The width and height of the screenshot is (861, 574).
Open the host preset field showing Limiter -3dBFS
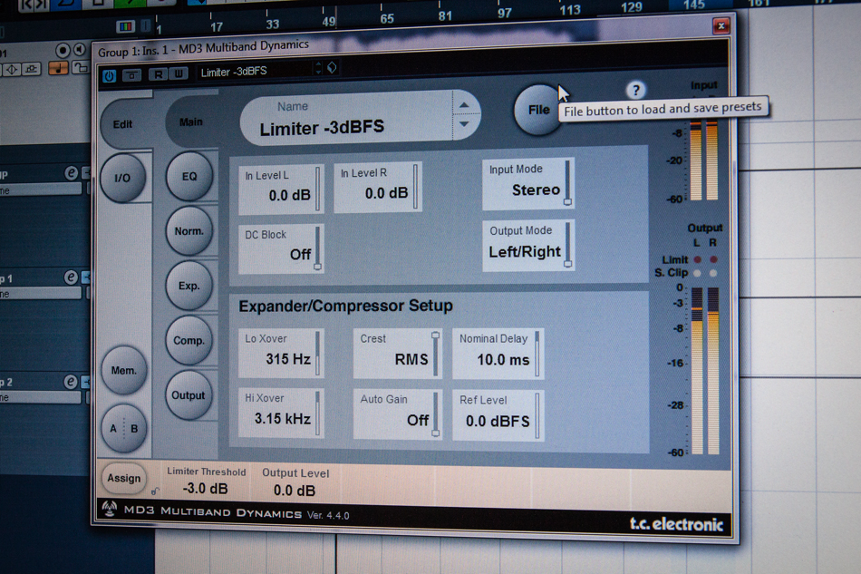click(x=257, y=71)
